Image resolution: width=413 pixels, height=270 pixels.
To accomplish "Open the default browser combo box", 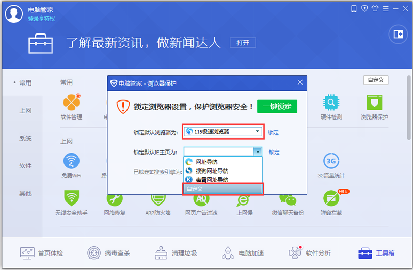I will click(x=223, y=131).
